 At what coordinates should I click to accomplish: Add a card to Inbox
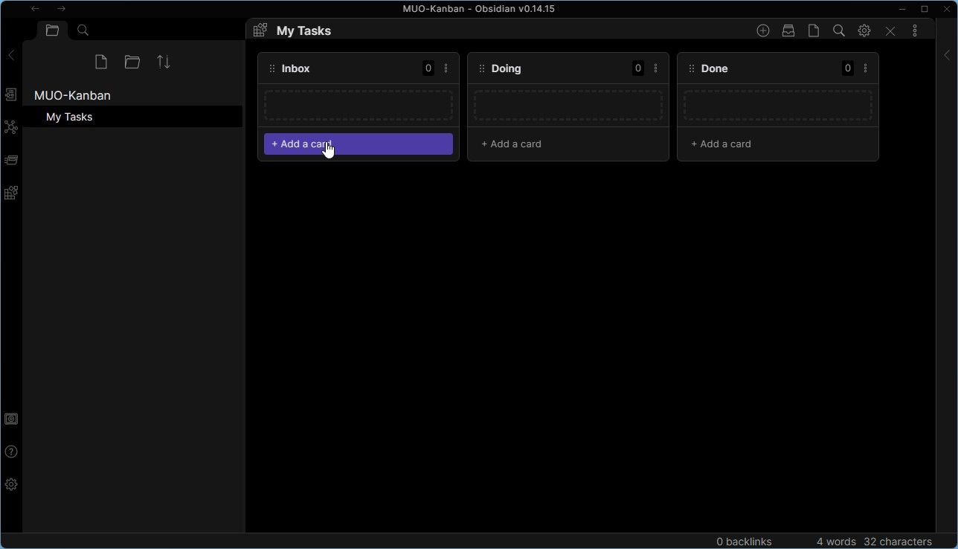coord(359,144)
